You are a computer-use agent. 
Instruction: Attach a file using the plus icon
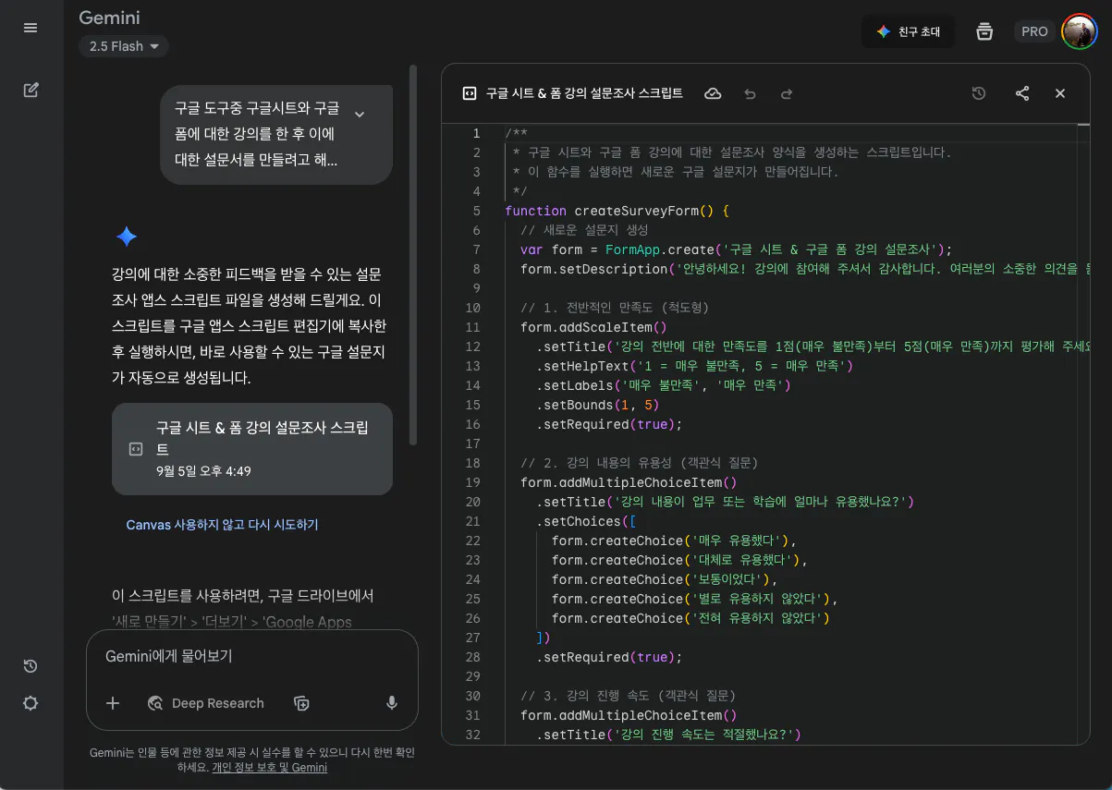tap(112, 703)
